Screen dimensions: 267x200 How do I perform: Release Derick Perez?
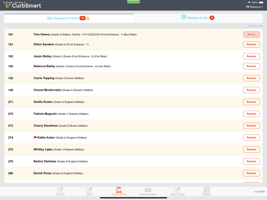[x=252, y=173]
